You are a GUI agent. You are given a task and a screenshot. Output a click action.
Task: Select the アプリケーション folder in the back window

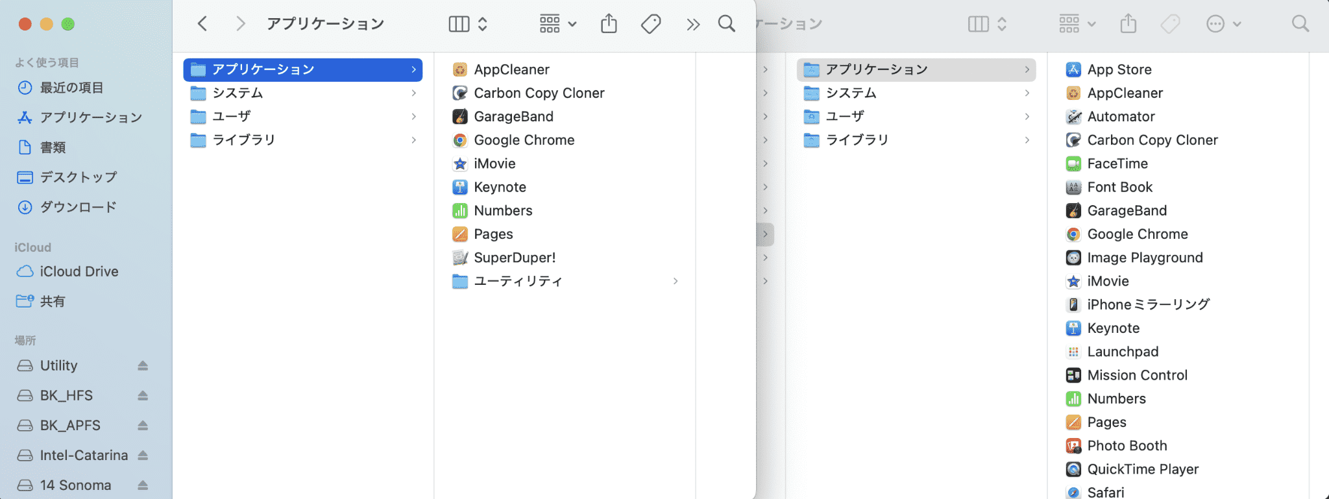click(x=916, y=69)
